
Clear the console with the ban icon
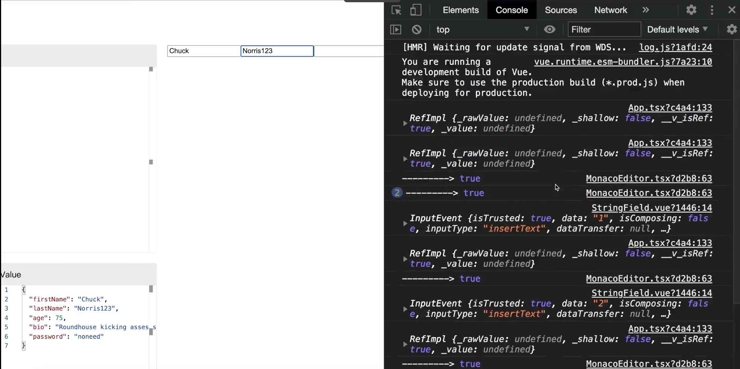pos(417,29)
